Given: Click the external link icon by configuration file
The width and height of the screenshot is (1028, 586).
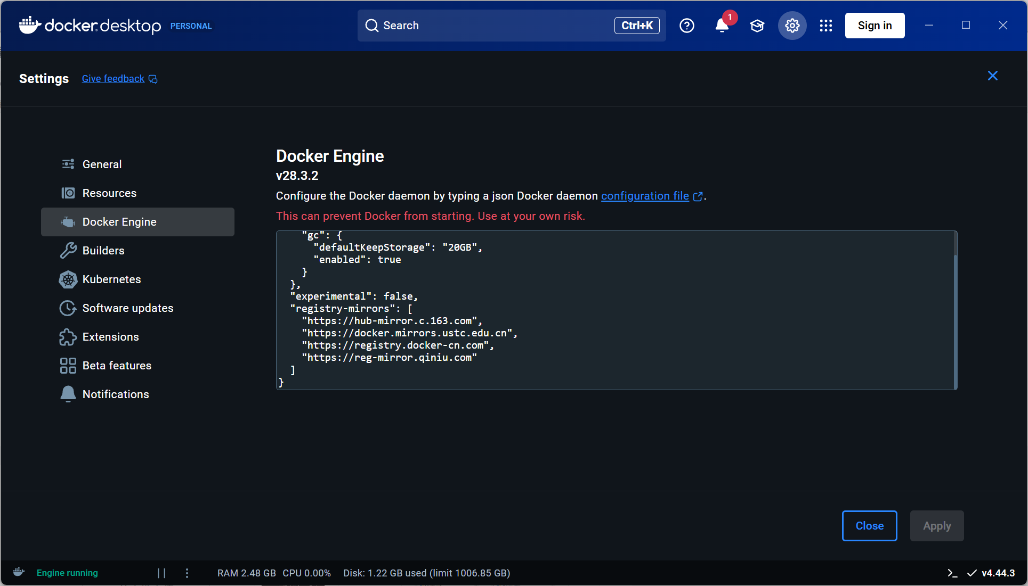Looking at the screenshot, I should pos(698,196).
